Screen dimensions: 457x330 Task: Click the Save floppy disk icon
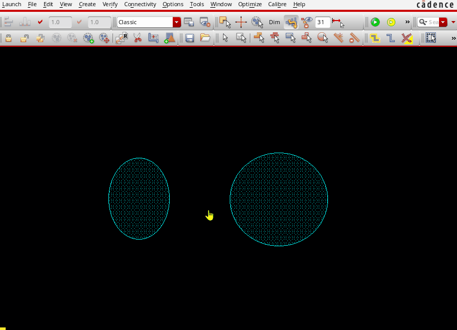coord(190,38)
